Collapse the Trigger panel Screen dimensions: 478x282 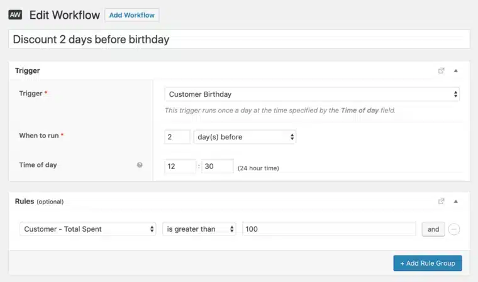[x=456, y=71]
